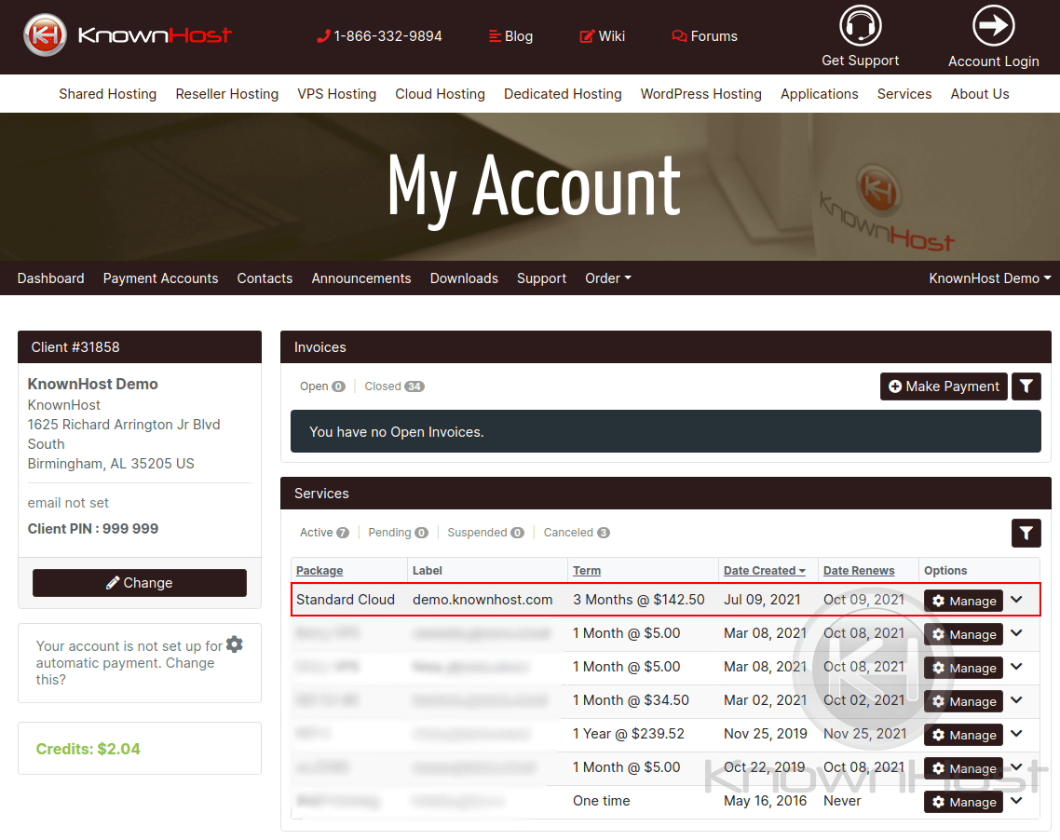Image resolution: width=1060 pixels, height=840 pixels.
Task: Manage the Standard Cloud service
Action: 963,601
